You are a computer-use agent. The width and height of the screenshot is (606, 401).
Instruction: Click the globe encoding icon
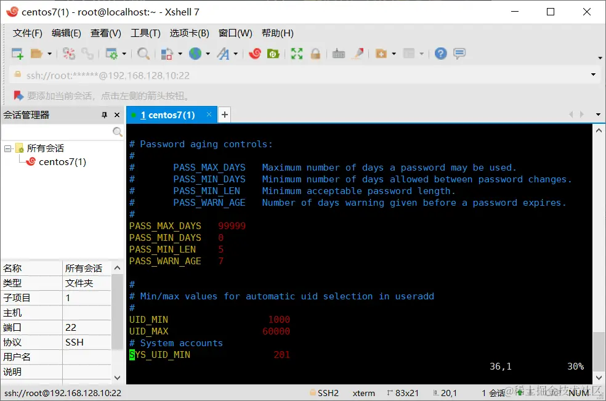coord(195,54)
